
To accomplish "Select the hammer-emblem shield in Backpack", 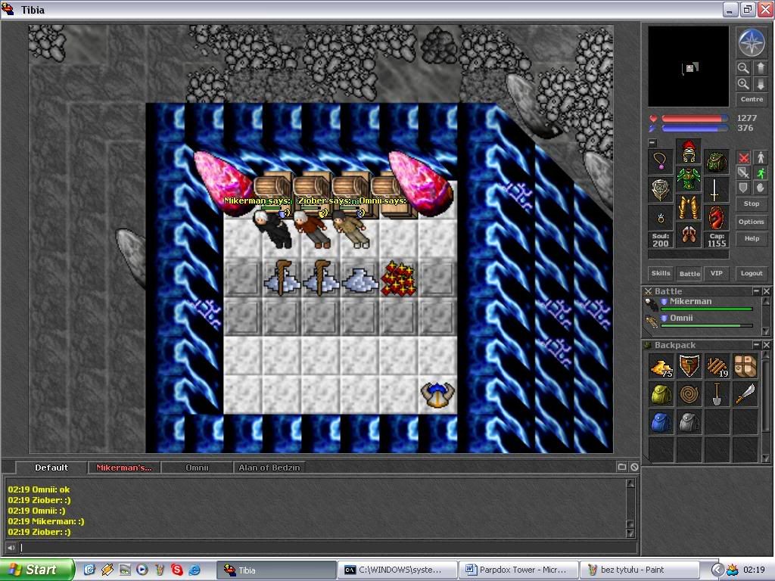I will pos(689,367).
